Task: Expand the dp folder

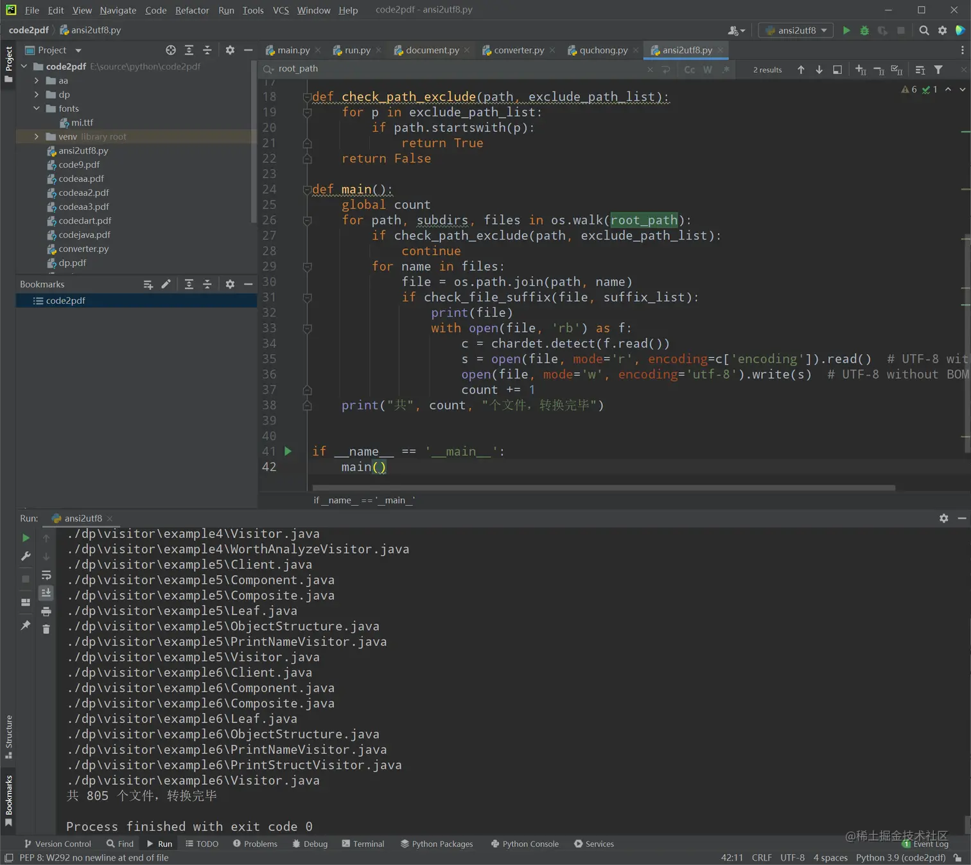Action: click(37, 94)
